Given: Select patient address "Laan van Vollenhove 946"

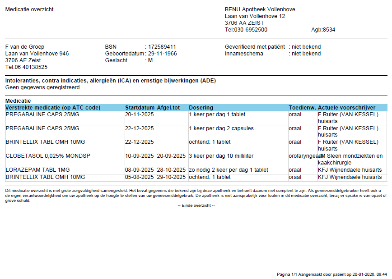Looking at the screenshot, I should click(37, 54).
